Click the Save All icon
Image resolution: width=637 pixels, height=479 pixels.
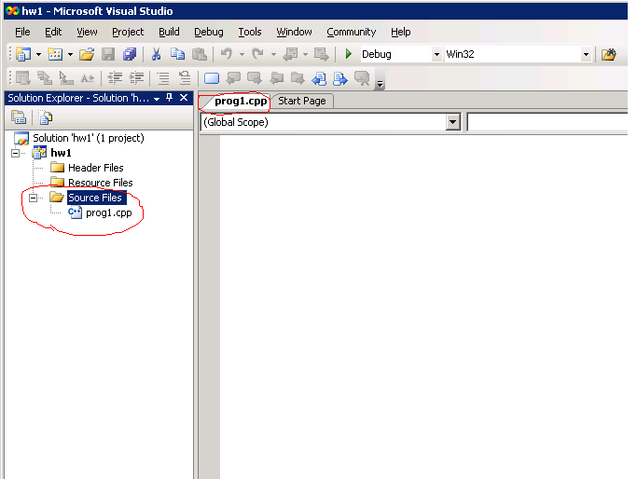click(130, 54)
